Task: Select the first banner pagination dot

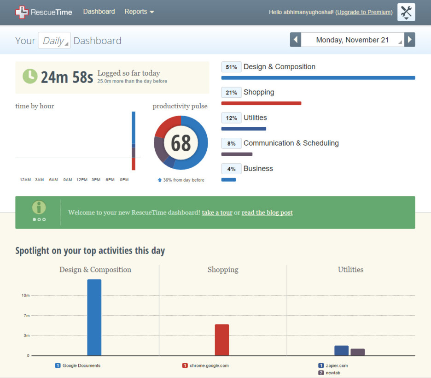Action: pyautogui.click(x=35, y=219)
